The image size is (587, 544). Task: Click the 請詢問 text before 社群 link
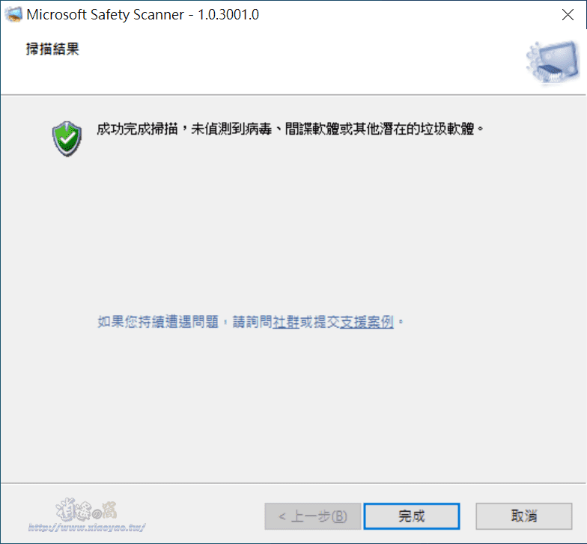click(252, 322)
